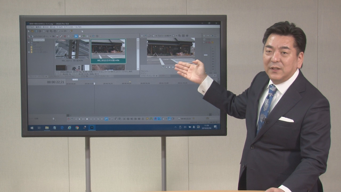Click the magnifier search media icon
341x192 pixels.
[x=93, y=36]
